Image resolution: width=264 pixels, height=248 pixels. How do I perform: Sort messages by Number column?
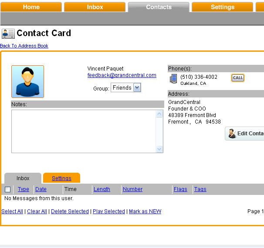[x=132, y=189]
